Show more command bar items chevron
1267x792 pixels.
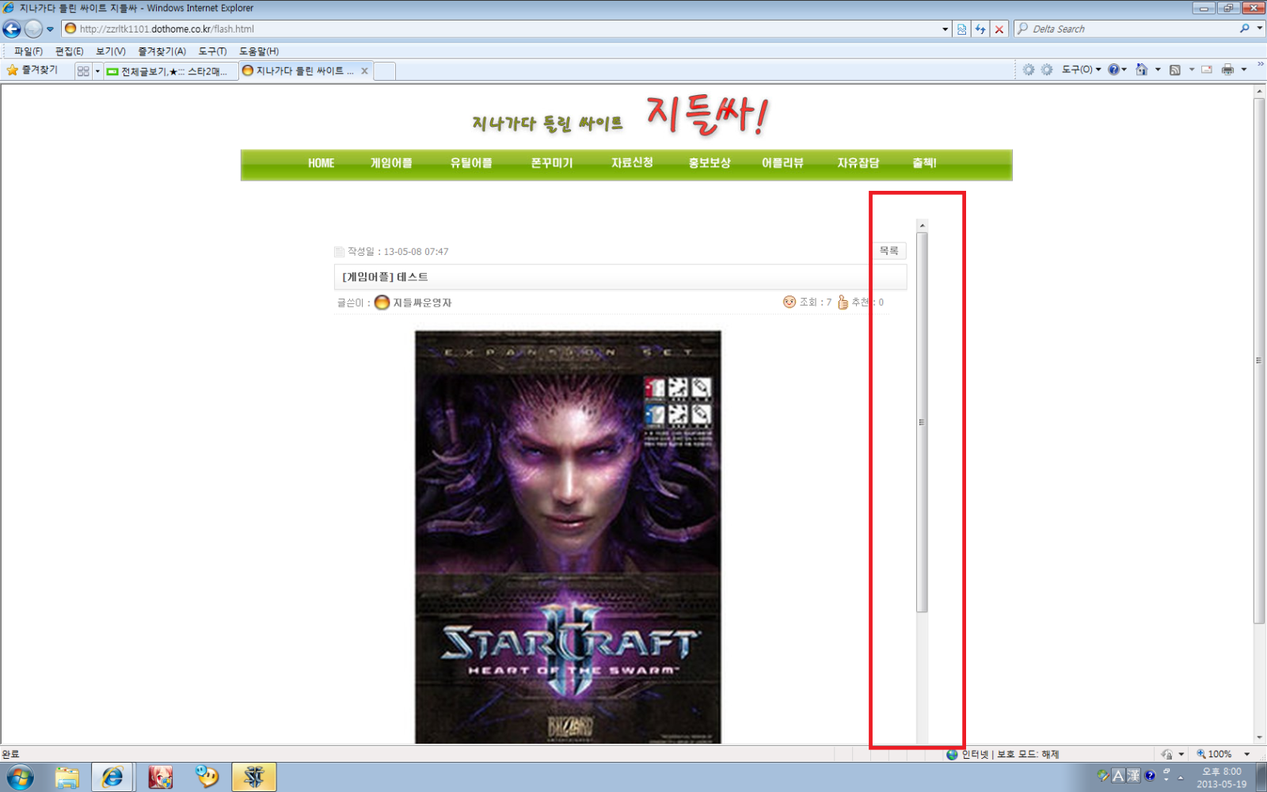1260,65
